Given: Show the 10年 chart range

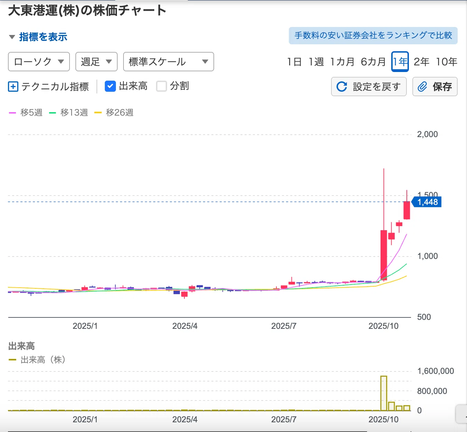Looking at the screenshot, I should (x=447, y=62).
